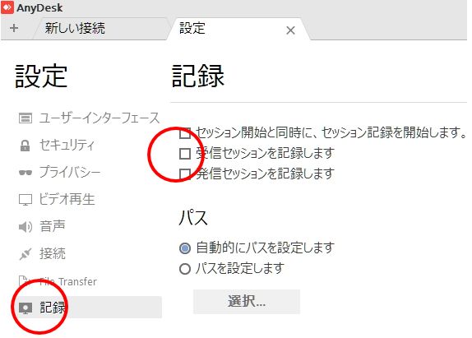Open ユーザーインターフェース settings
Image resolution: width=472 pixels, height=338 pixels.
click(x=89, y=118)
